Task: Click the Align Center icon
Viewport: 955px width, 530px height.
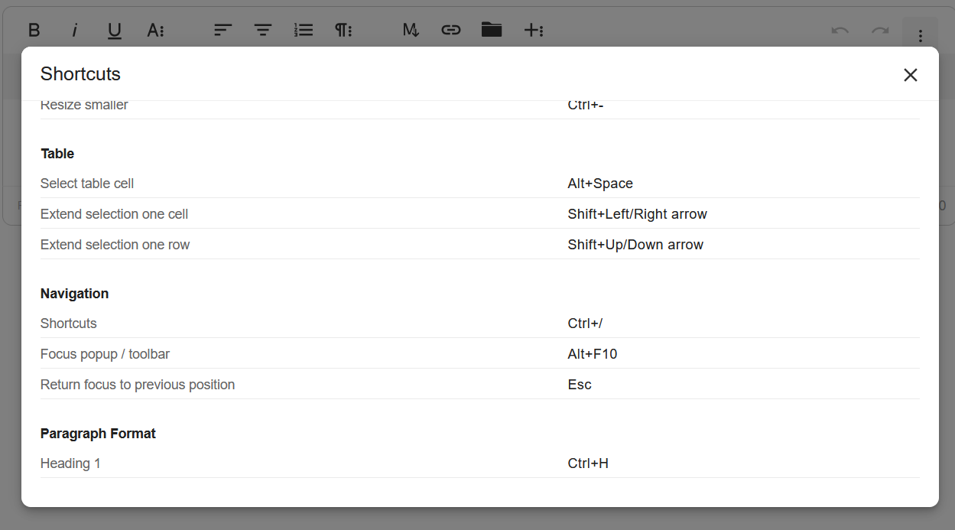Action: pyautogui.click(x=263, y=31)
